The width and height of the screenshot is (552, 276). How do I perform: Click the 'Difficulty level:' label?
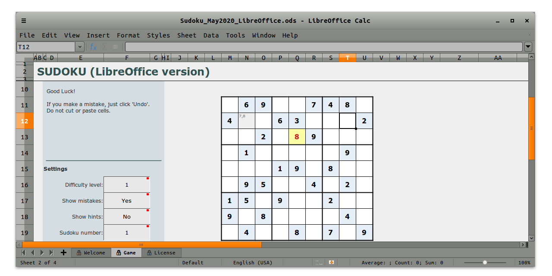coord(84,185)
